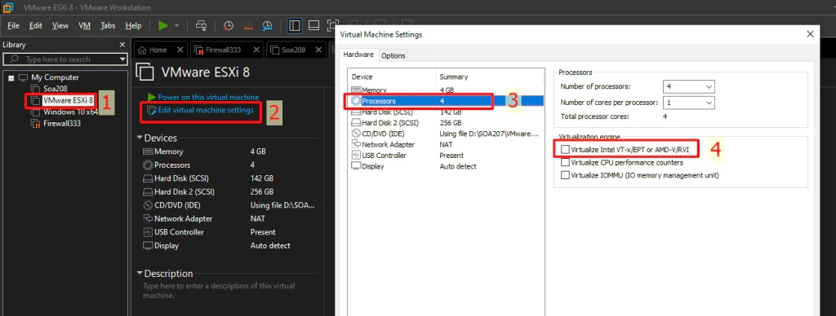Open the VM menu
836x316 pixels.
pos(84,25)
